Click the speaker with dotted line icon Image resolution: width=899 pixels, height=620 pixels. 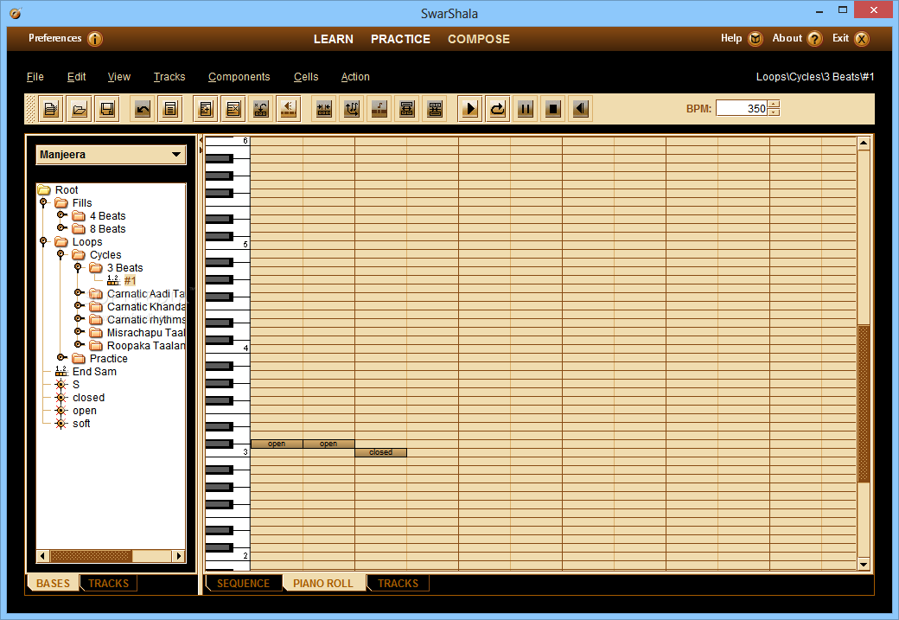289,108
